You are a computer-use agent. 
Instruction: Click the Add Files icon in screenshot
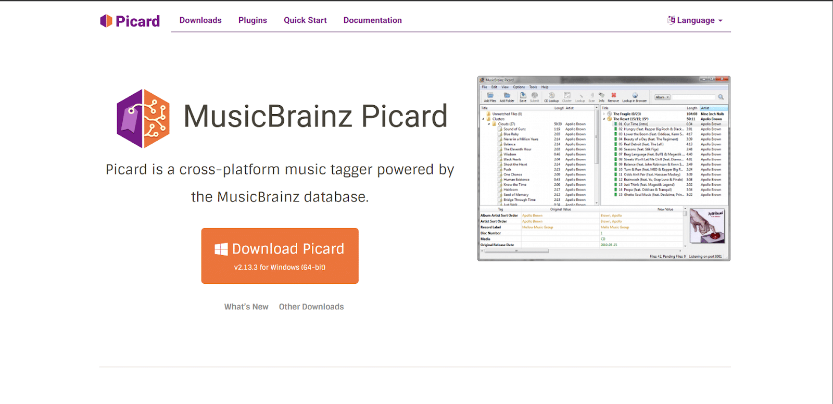(x=490, y=97)
